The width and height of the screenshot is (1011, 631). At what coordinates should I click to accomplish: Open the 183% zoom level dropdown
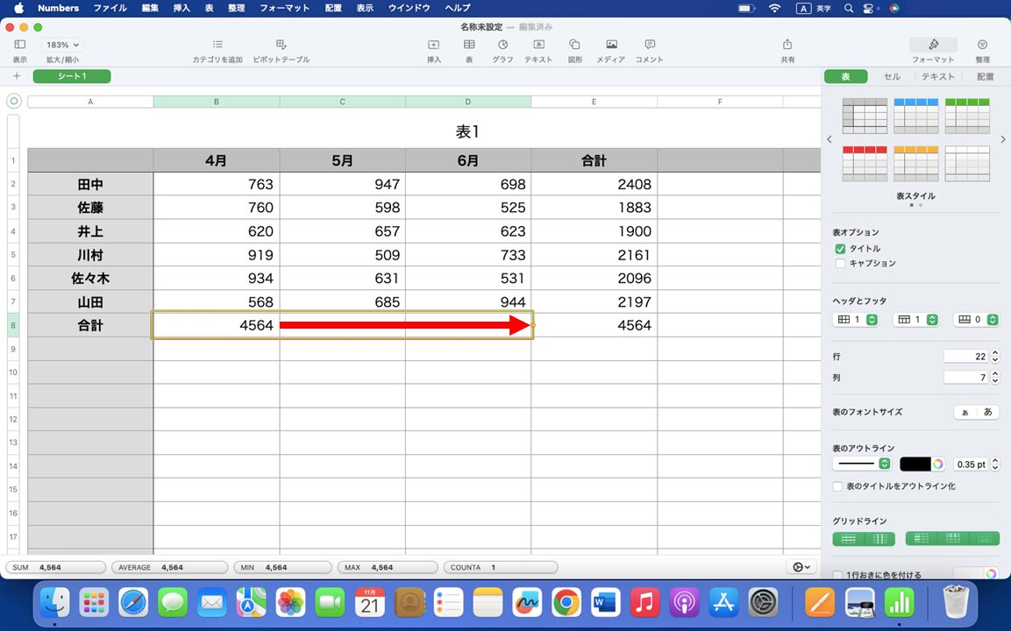point(61,45)
